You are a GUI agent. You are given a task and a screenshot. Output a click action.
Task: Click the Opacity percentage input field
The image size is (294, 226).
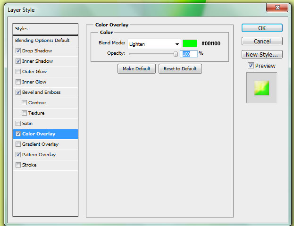click(x=189, y=54)
